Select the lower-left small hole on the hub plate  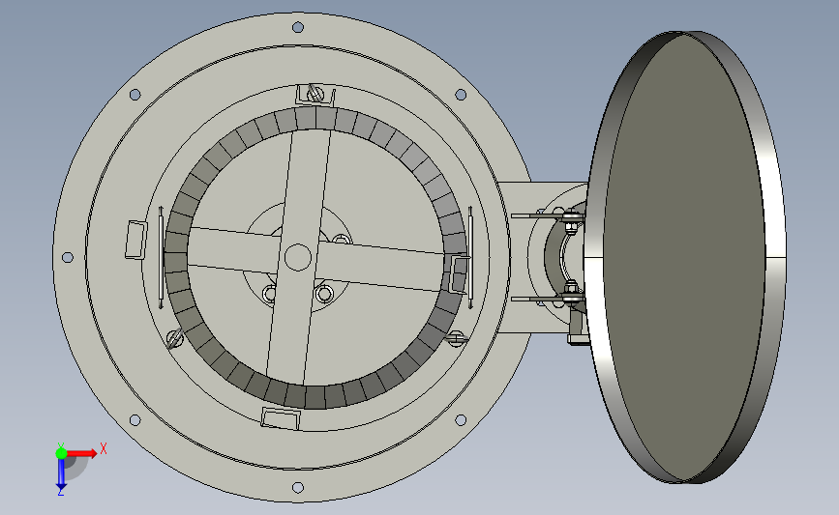270,294
